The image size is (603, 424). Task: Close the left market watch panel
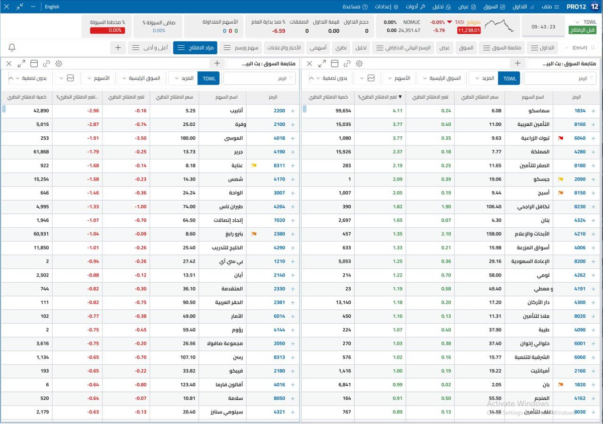(9, 64)
